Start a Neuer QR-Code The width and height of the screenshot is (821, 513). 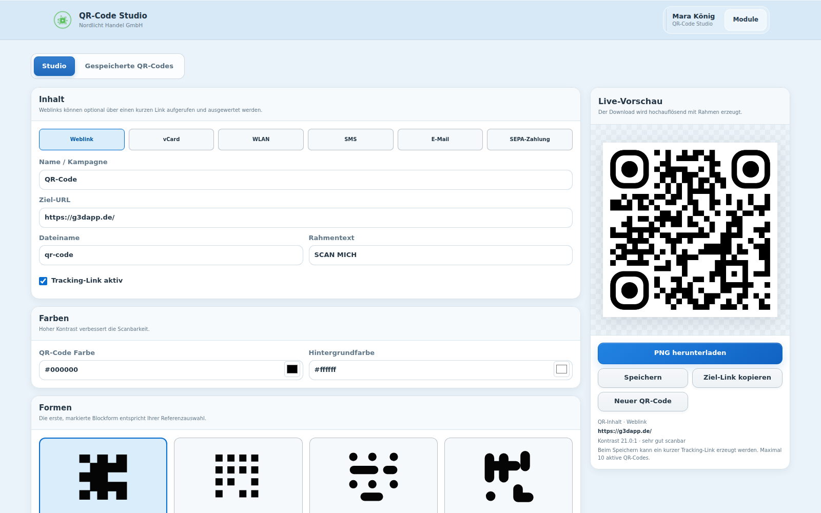coord(643,401)
